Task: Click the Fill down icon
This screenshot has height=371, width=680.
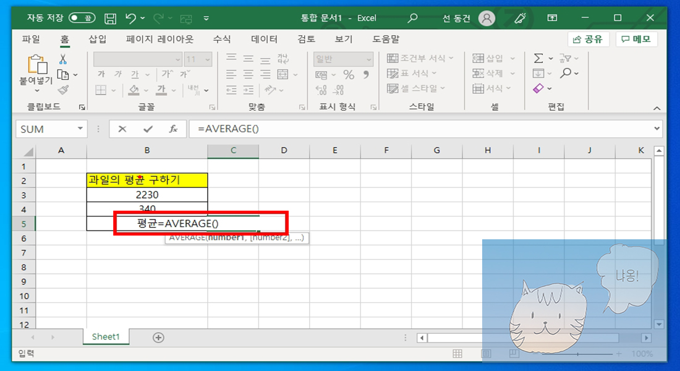Action: (x=538, y=74)
